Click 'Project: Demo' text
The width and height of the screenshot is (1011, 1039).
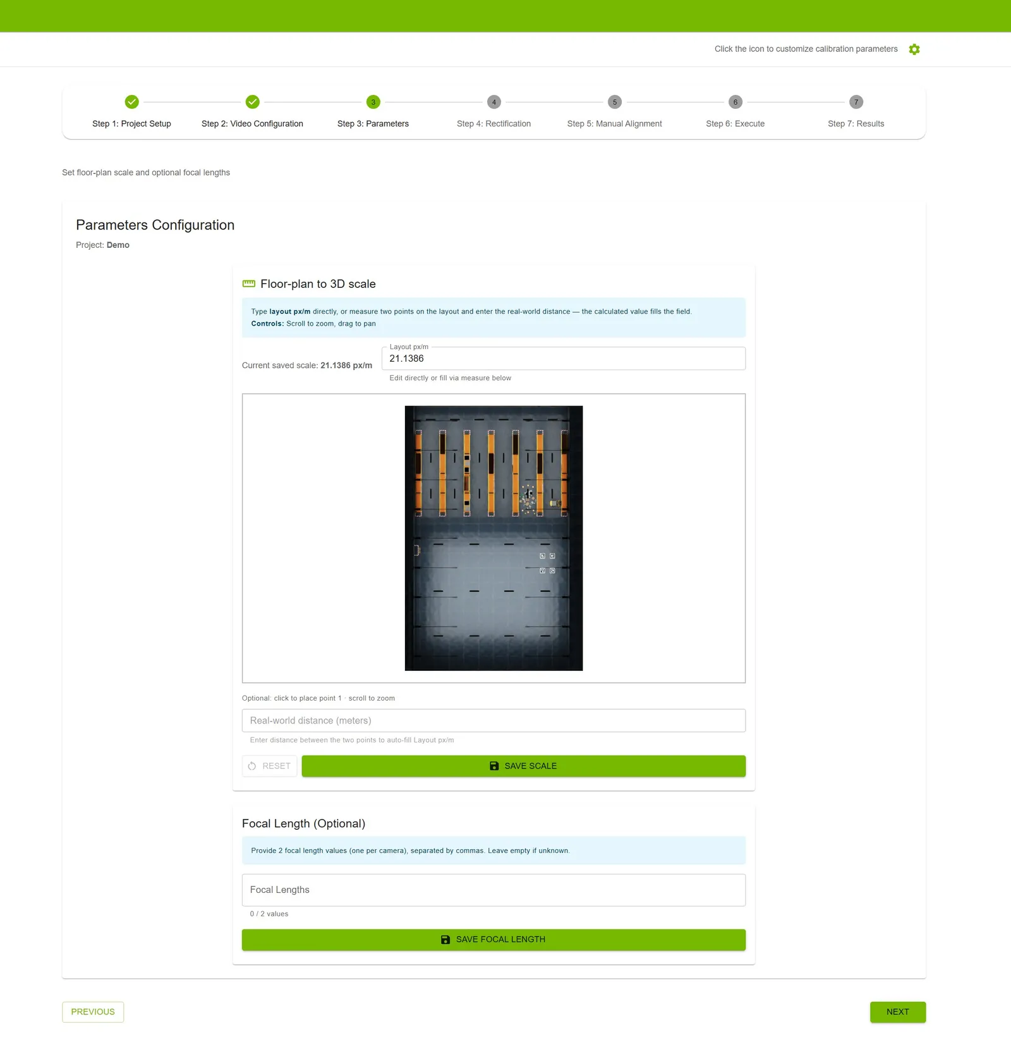click(102, 245)
